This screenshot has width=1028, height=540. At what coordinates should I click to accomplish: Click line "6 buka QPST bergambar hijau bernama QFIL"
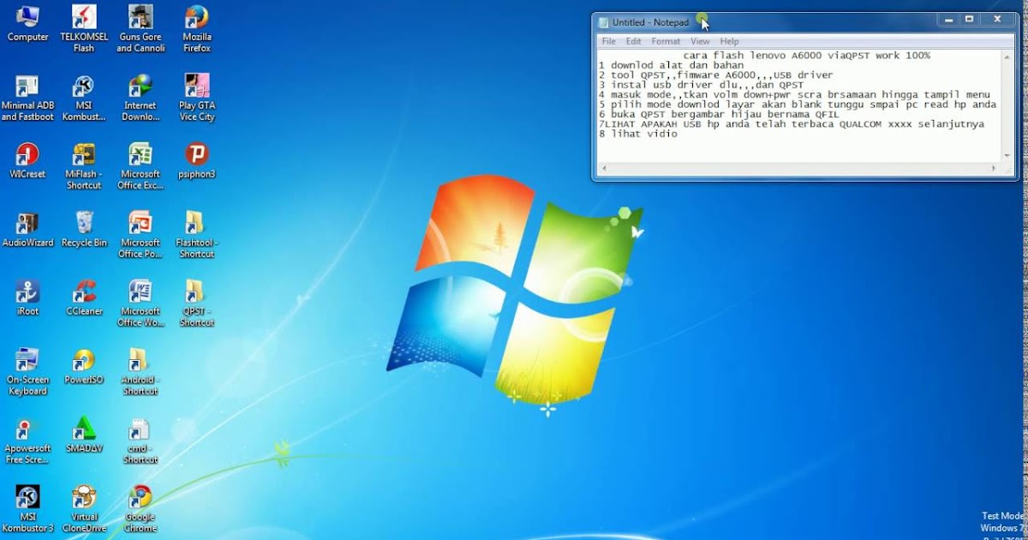[719, 114]
